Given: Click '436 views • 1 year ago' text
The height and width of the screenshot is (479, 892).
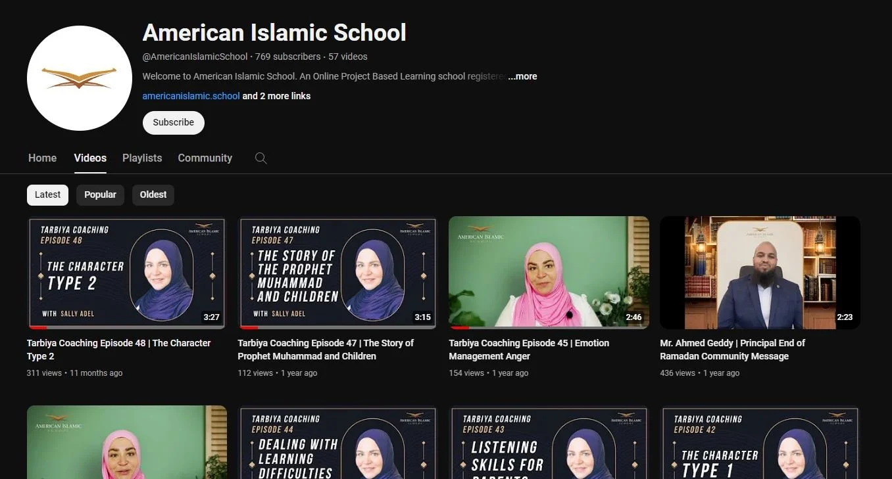Looking at the screenshot, I should coord(700,373).
